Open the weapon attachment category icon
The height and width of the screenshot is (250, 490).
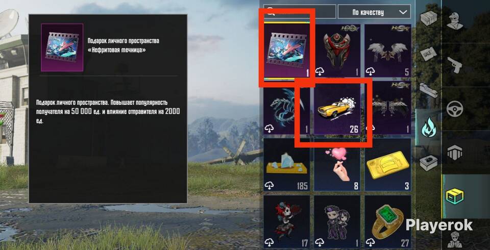[428, 91]
